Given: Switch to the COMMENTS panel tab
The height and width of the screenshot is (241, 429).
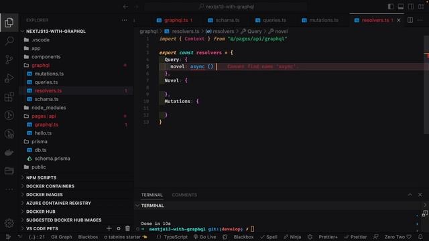Looking at the screenshot, I should (184, 195).
